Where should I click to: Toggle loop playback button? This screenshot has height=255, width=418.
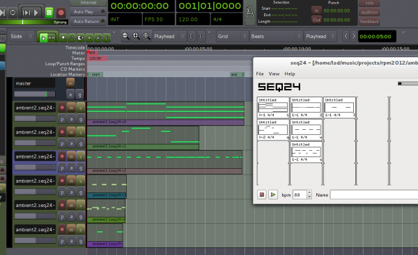(13, 13)
